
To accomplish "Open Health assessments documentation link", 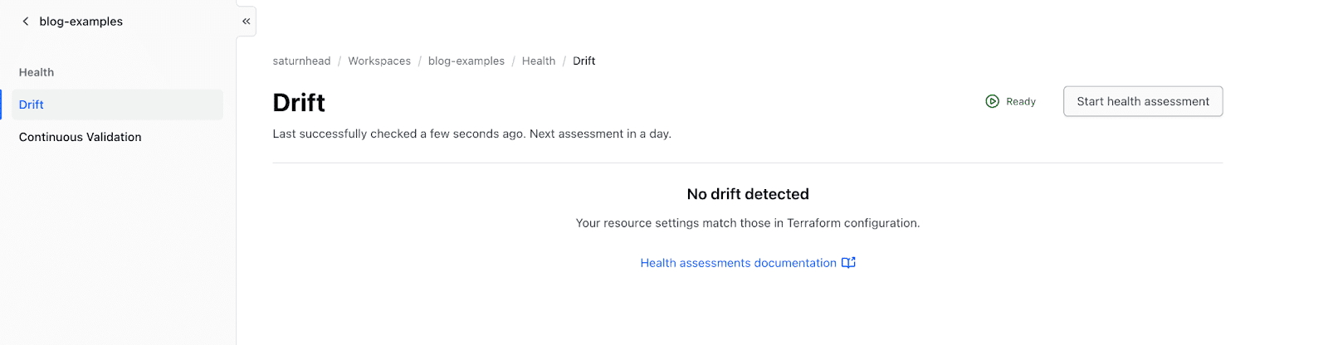I will coord(739,263).
